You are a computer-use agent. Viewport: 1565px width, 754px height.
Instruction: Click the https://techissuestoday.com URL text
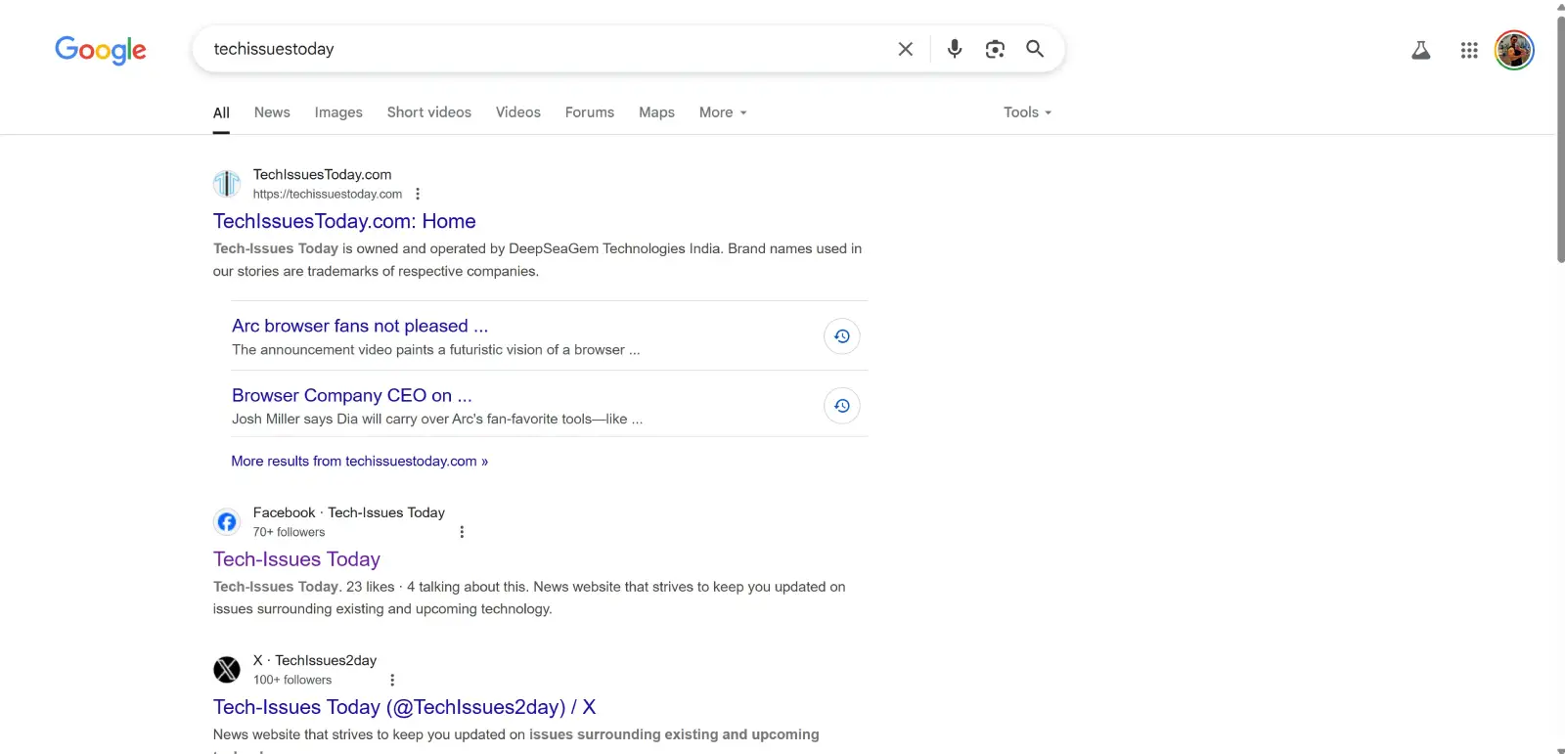coord(328,194)
